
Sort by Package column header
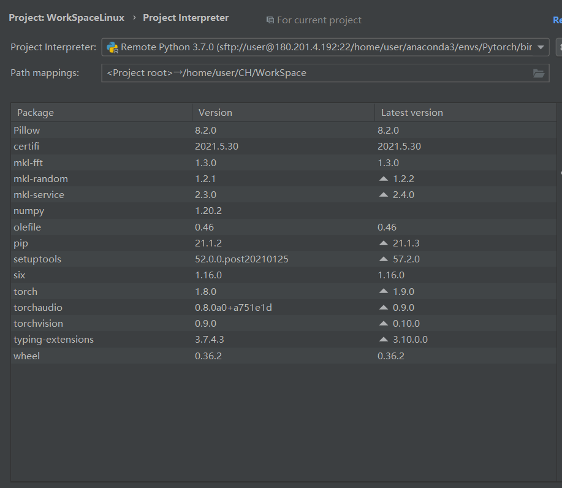(x=102, y=113)
